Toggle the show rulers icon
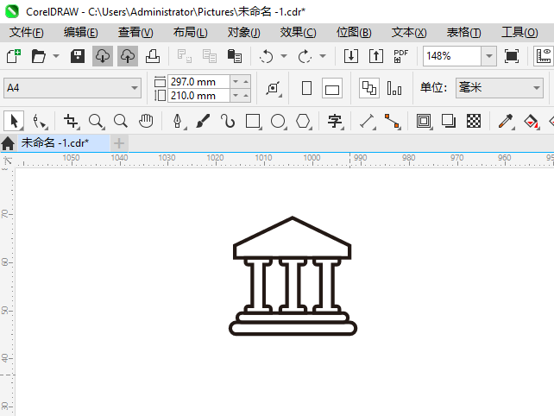 (544, 56)
